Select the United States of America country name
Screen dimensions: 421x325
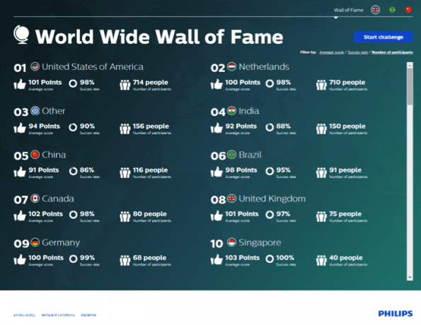(93, 67)
